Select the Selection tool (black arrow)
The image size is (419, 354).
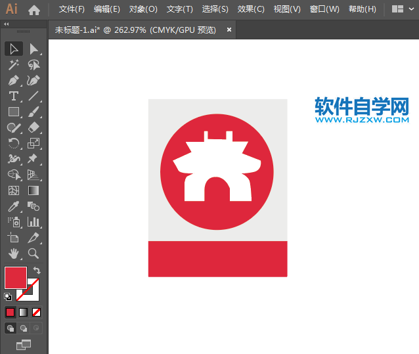(14, 49)
